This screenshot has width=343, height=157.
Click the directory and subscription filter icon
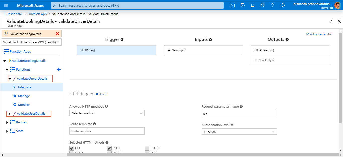pyautogui.click(x=243, y=5)
